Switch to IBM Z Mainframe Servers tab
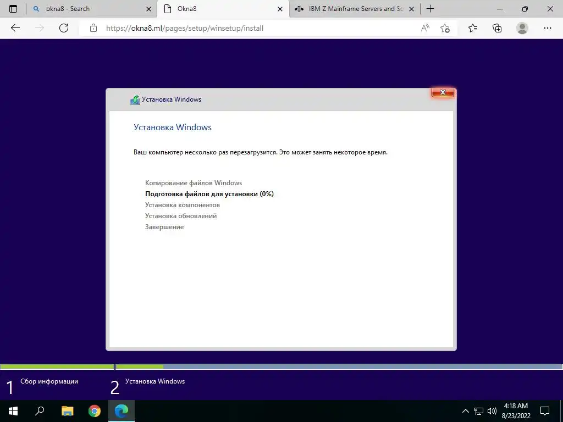 pyautogui.click(x=355, y=9)
